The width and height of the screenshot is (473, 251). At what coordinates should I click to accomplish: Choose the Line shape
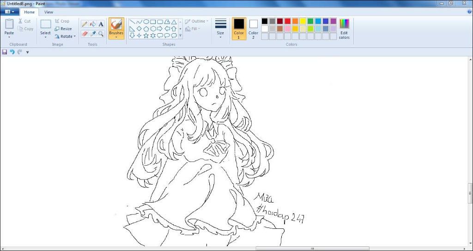tap(132, 22)
